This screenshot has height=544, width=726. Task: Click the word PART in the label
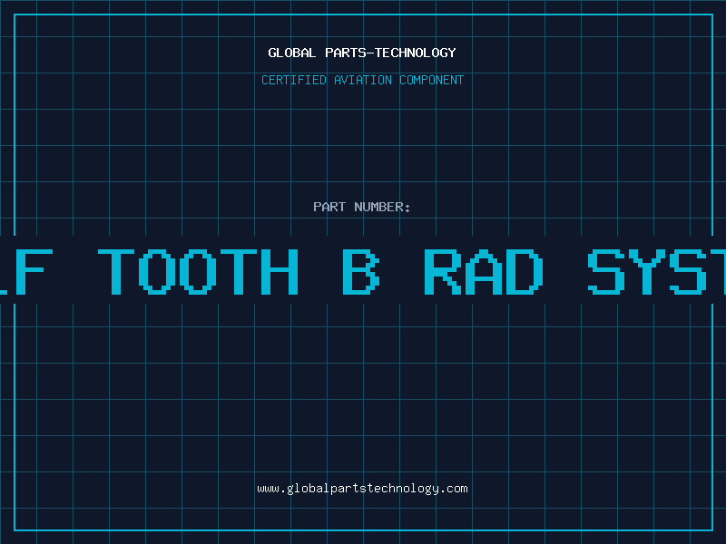coord(329,207)
